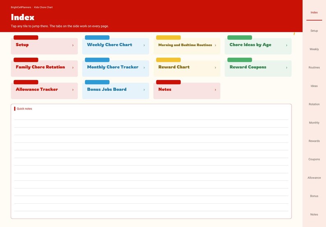Switch to the Setup side tab
The image size is (326, 227).
314,31
